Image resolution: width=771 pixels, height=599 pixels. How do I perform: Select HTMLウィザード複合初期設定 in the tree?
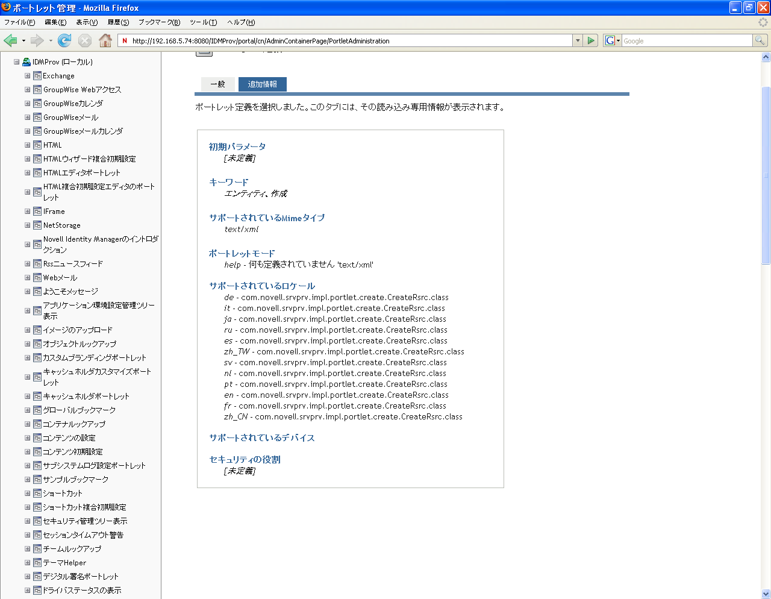click(x=90, y=159)
